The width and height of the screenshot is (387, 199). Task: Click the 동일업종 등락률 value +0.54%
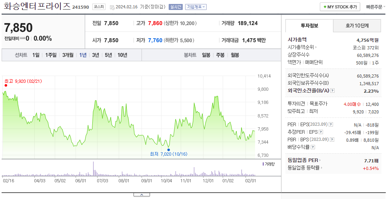pyautogui.click(x=371, y=168)
